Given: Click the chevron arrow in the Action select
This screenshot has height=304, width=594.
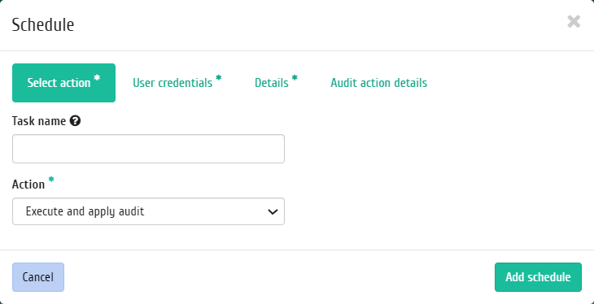Looking at the screenshot, I should pyautogui.click(x=273, y=211).
